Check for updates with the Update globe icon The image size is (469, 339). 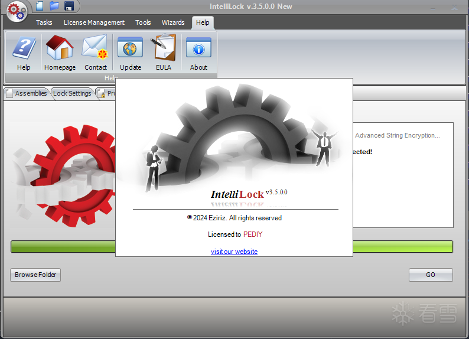tap(131, 53)
